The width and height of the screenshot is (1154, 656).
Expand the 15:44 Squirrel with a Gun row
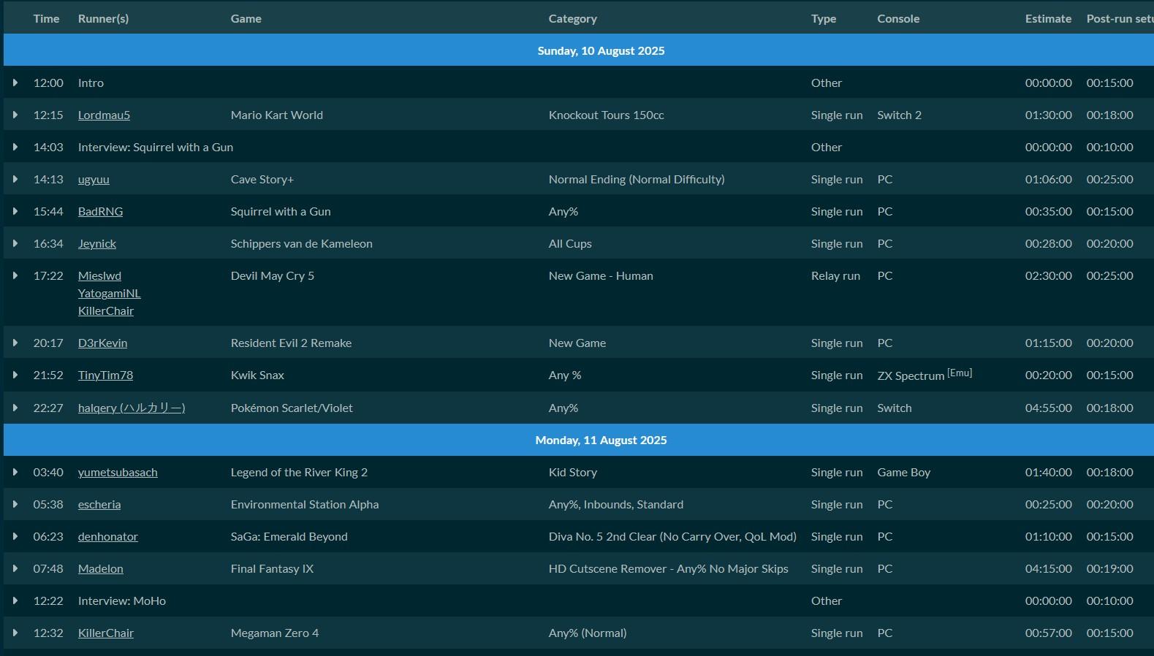click(15, 211)
